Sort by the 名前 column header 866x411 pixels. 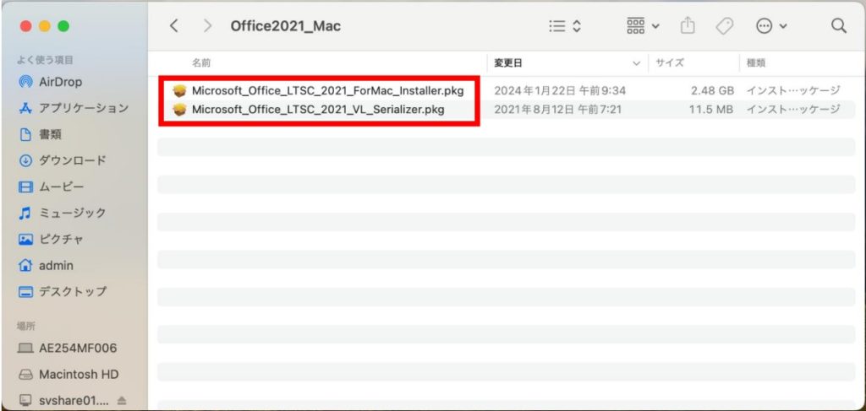pyautogui.click(x=201, y=63)
